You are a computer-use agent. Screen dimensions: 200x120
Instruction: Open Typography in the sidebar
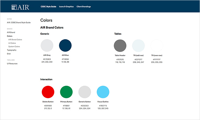[x=12, y=50]
